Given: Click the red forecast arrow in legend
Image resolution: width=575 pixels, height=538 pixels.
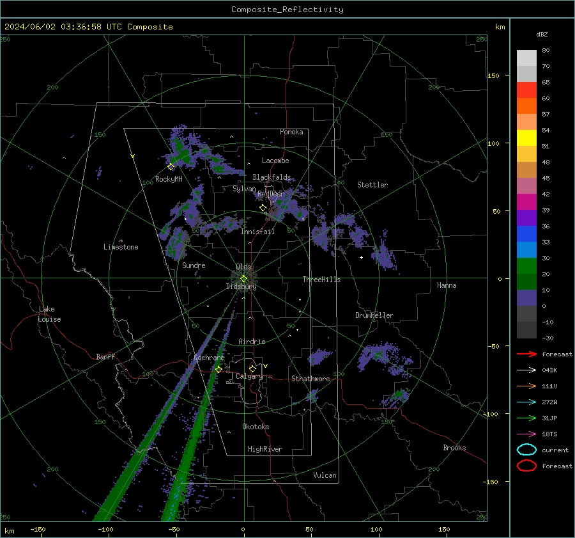Looking at the screenshot, I should (526, 354).
